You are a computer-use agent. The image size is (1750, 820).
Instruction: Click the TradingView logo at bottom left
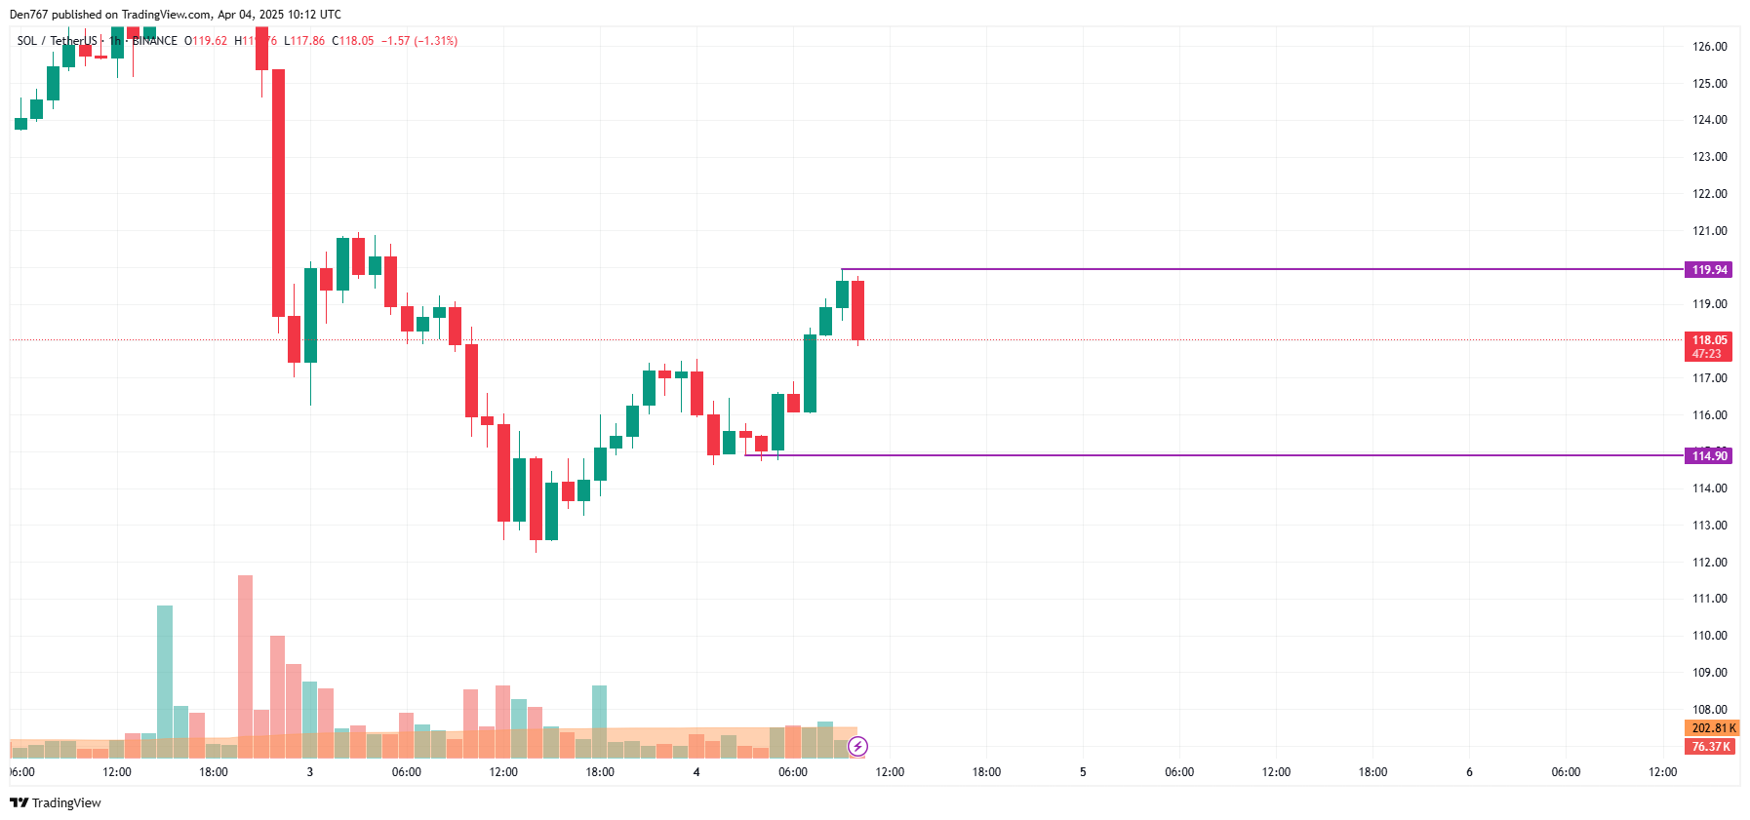click(55, 802)
